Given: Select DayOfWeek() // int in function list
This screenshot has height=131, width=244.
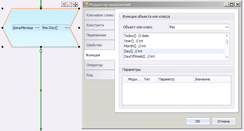Looking at the screenshot, I should [174, 56].
